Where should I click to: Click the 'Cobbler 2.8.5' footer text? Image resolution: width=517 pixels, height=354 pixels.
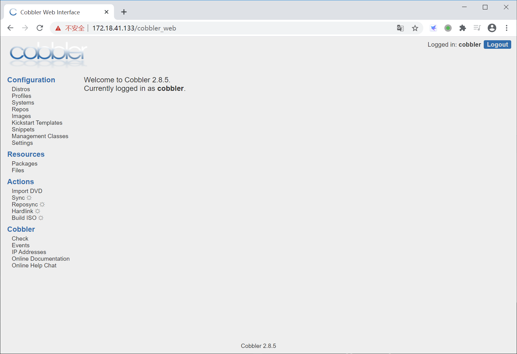[258, 346]
